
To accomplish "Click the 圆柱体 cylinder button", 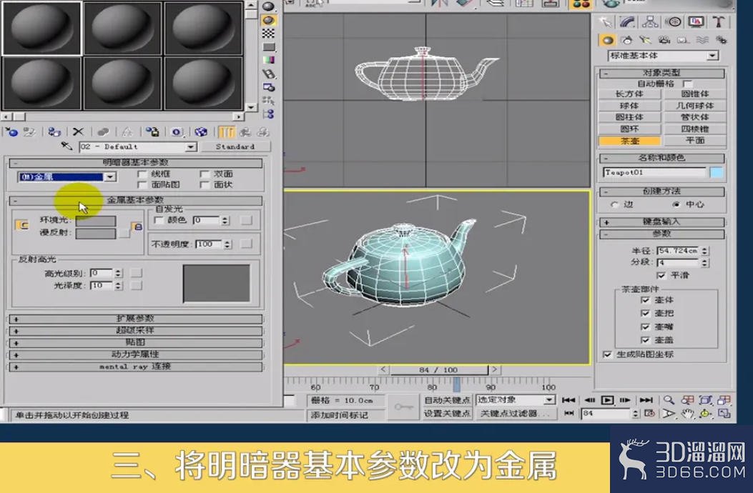I will click(x=629, y=117).
